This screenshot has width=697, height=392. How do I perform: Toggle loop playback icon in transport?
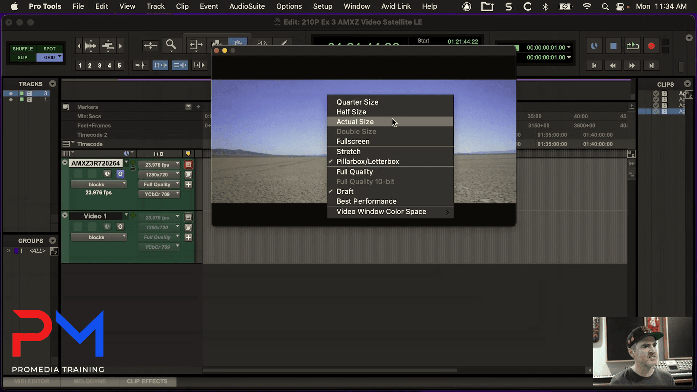(632, 46)
